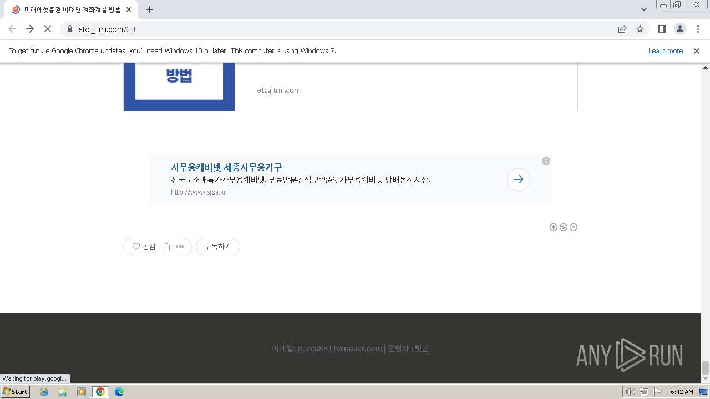
Task: Dismiss Chrome update notification bar
Action: coord(697,50)
